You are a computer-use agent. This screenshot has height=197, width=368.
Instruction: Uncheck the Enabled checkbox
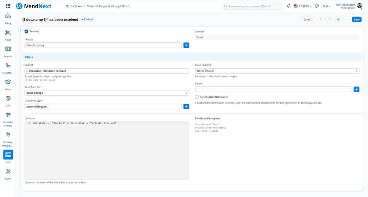click(x=27, y=32)
